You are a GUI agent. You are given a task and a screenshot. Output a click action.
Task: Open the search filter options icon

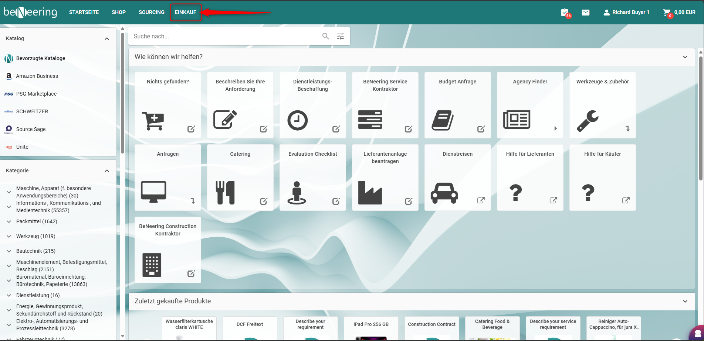click(x=341, y=36)
